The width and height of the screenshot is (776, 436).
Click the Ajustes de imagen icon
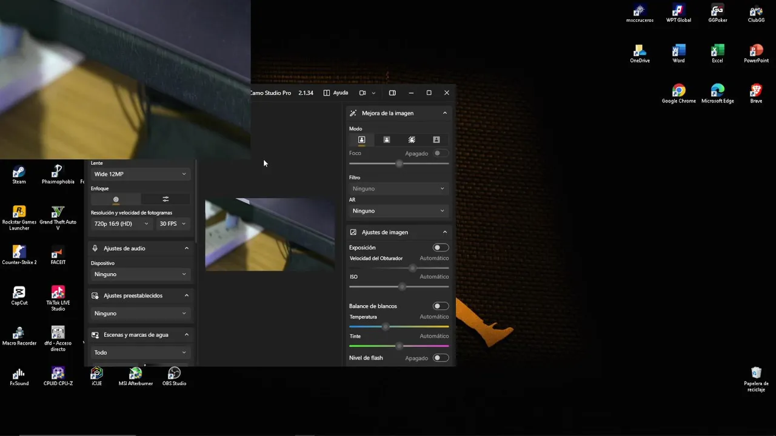pyautogui.click(x=353, y=233)
